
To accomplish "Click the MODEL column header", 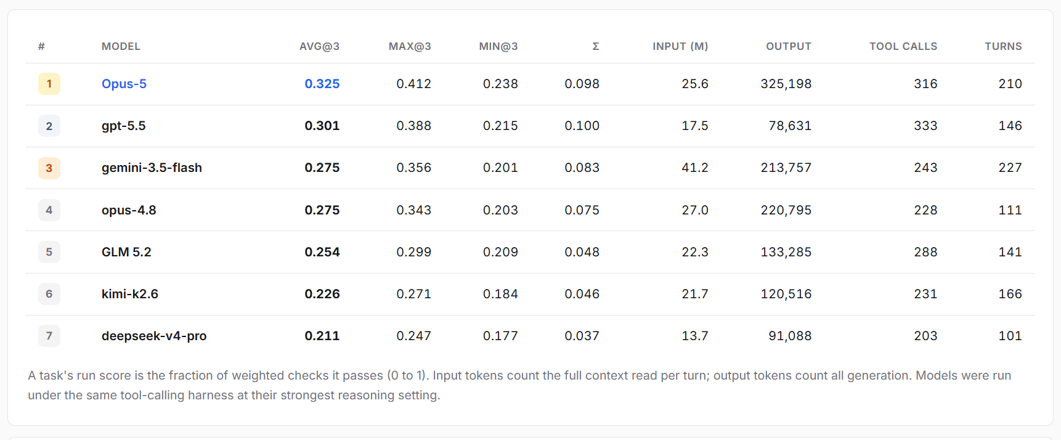I will pyautogui.click(x=121, y=46).
